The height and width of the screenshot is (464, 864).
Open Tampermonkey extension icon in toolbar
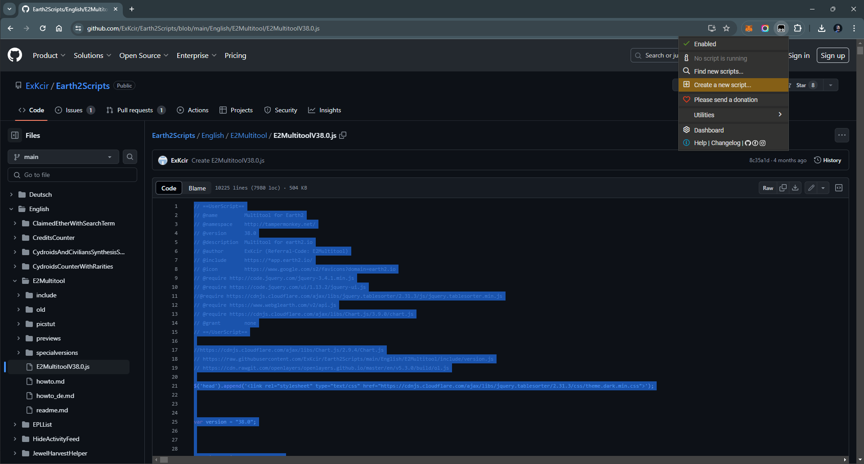pyautogui.click(x=781, y=28)
